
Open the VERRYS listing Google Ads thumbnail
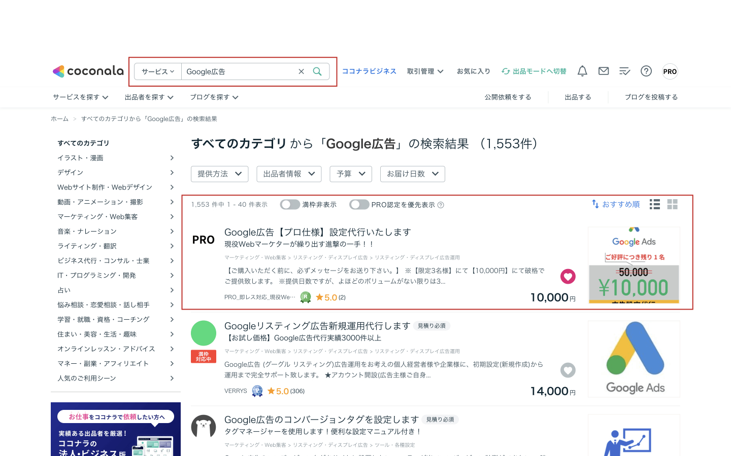click(634, 359)
